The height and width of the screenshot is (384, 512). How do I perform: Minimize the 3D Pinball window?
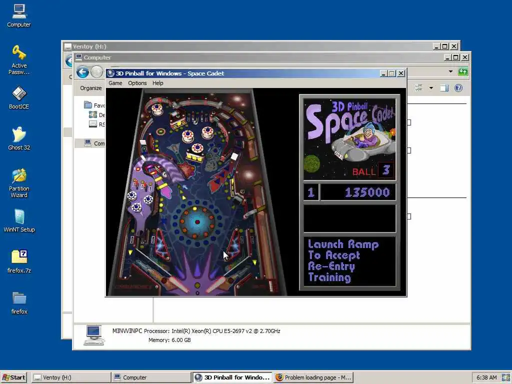click(x=383, y=73)
